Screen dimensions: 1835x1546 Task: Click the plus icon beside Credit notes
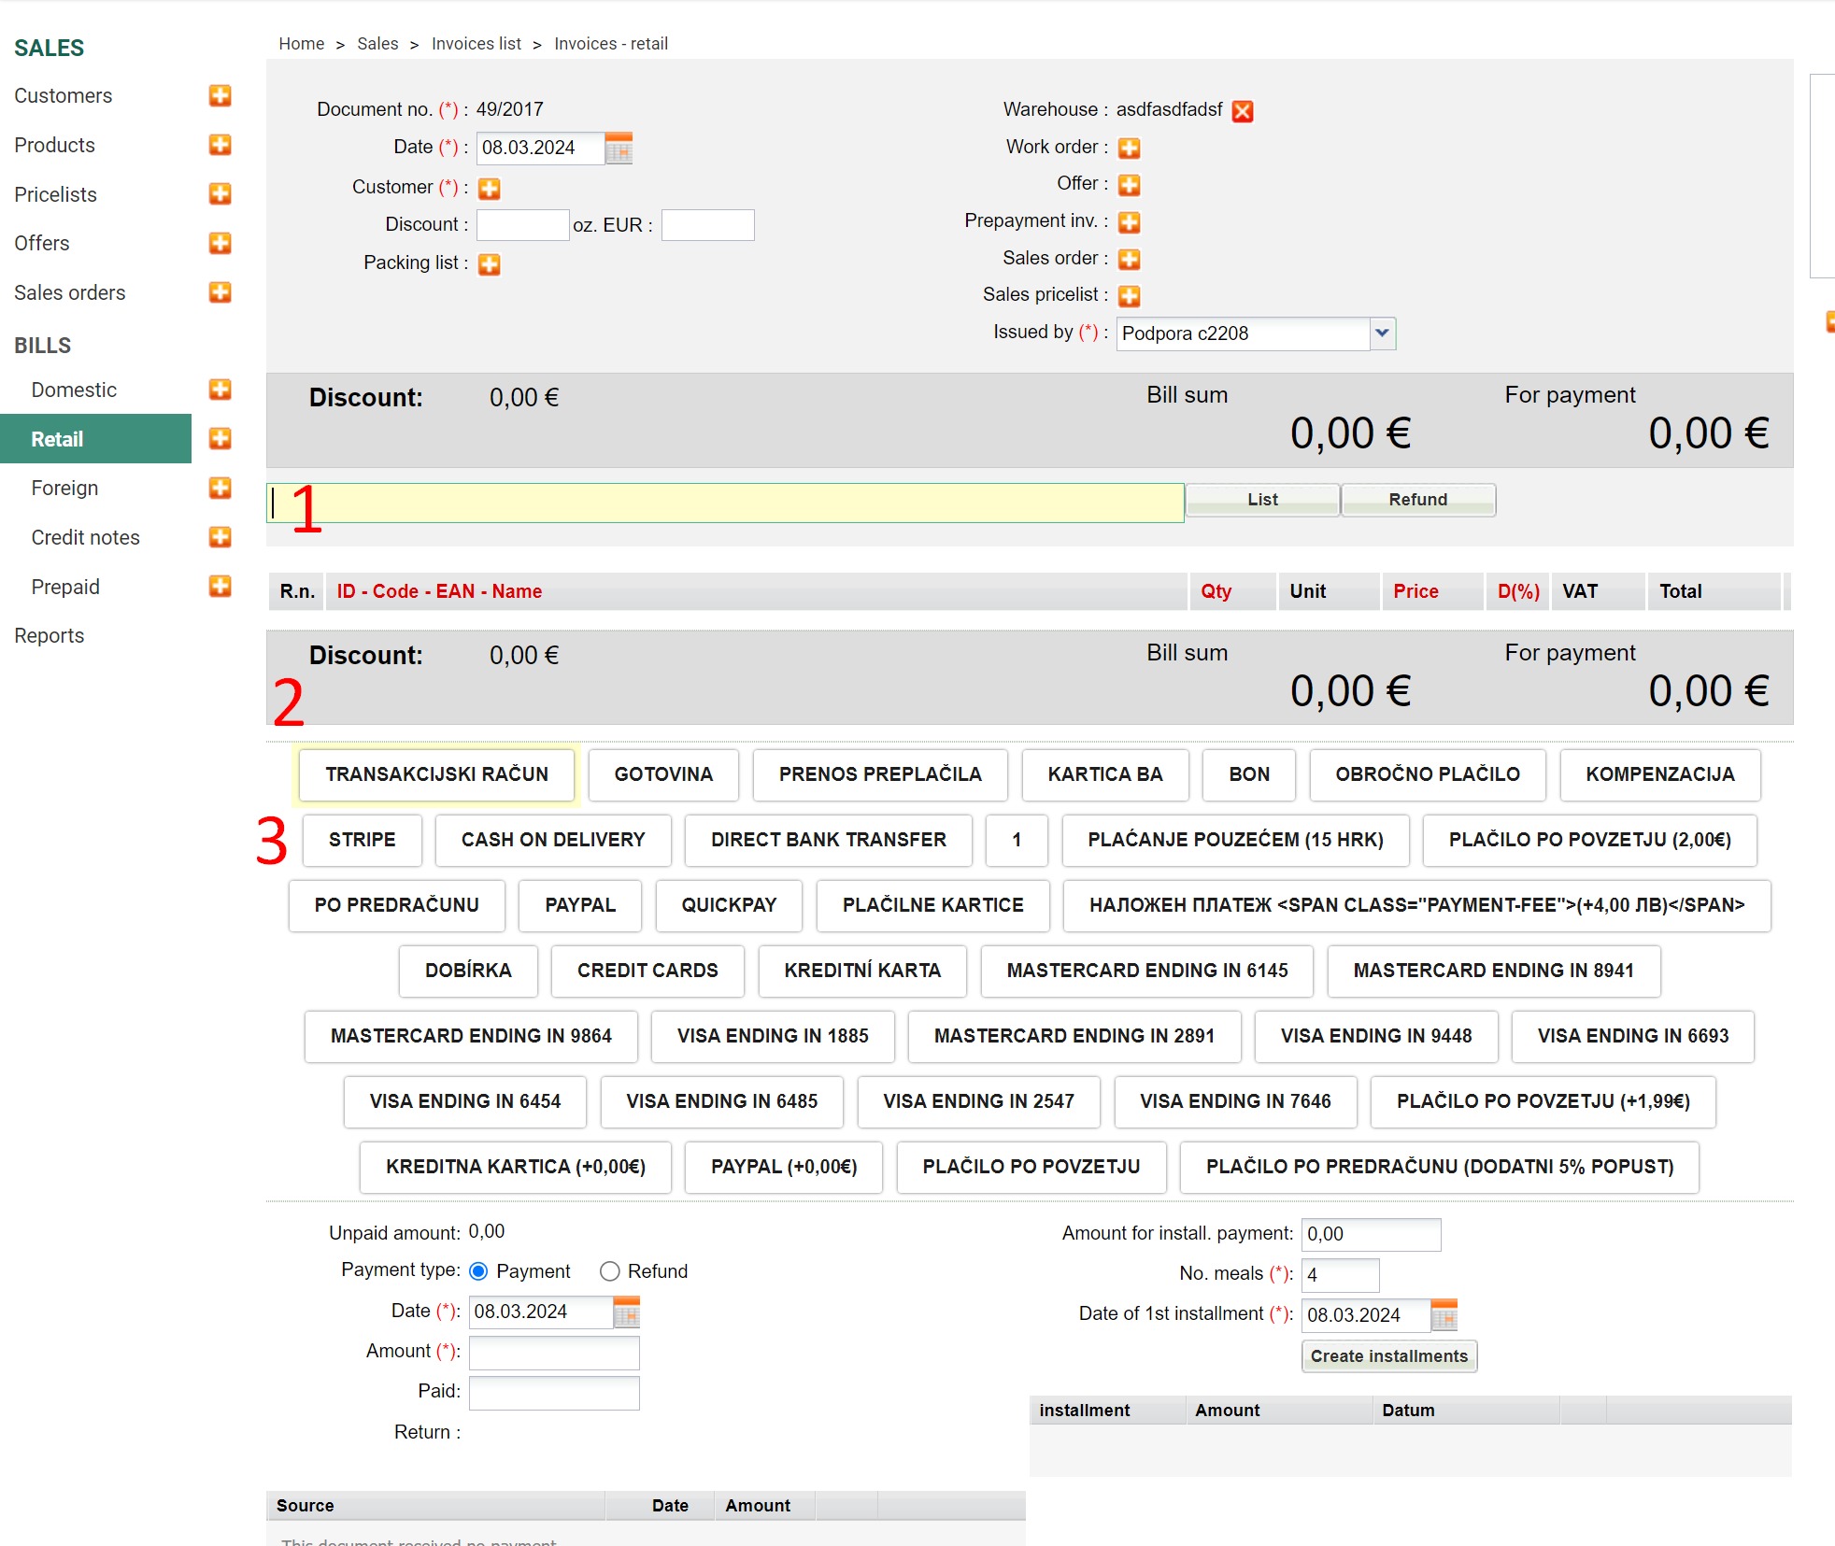click(x=220, y=537)
